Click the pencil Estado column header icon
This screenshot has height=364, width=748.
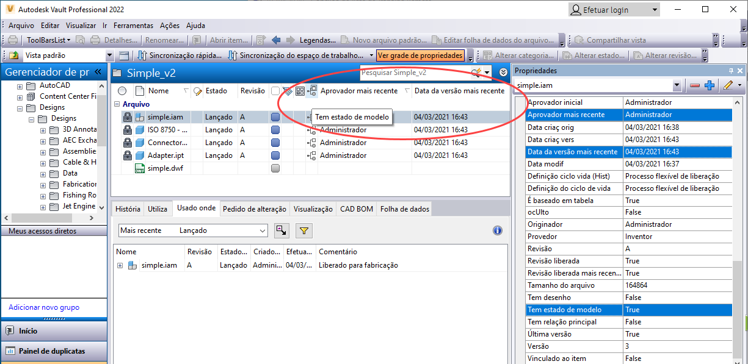(x=197, y=91)
